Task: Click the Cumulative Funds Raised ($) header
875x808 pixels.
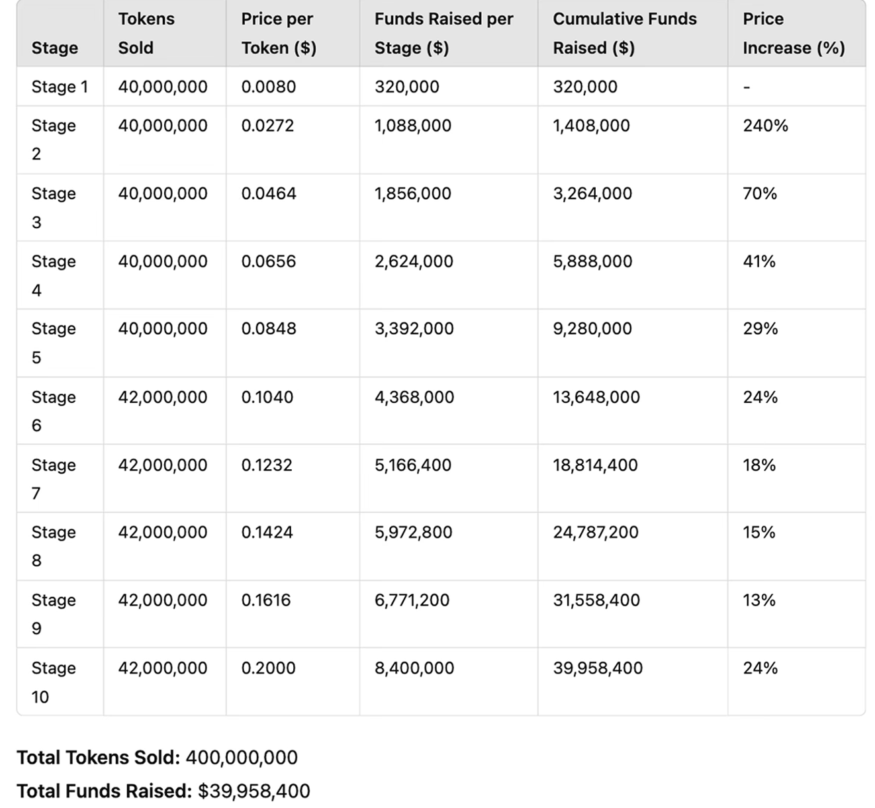Action: 624,33
